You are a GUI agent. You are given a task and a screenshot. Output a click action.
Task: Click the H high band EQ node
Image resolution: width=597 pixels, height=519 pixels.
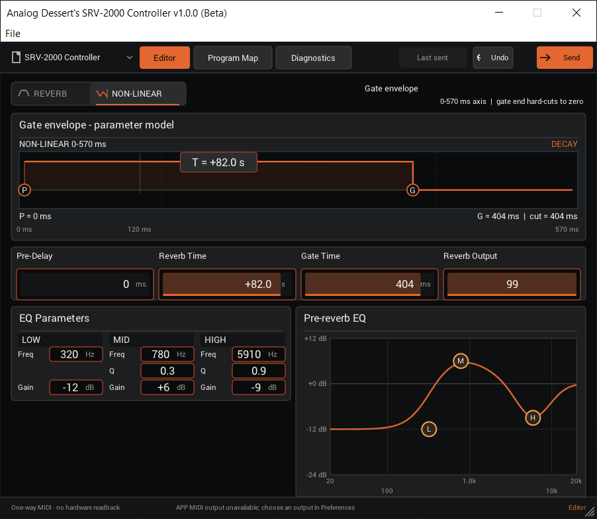click(533, 418)
